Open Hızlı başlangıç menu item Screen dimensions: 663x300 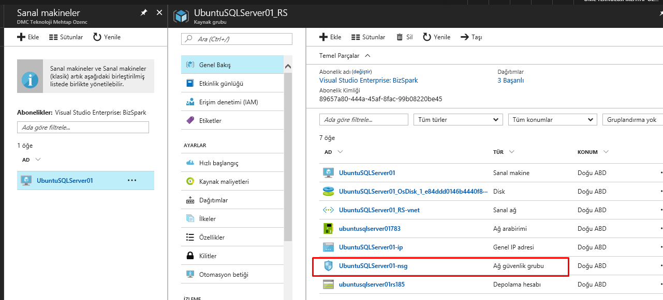click(x=232, y=163)
